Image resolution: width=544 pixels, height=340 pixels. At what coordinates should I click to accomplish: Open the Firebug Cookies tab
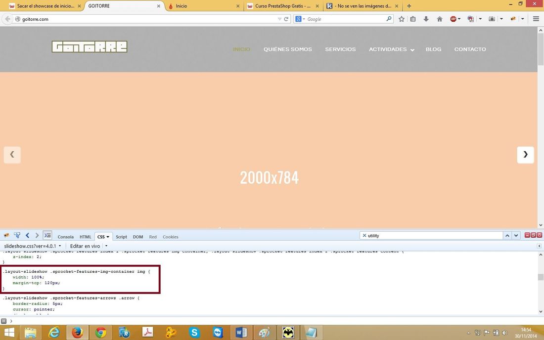tap(170, 237)
